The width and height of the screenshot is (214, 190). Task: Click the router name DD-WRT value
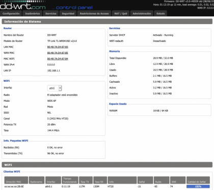(52, 35)
